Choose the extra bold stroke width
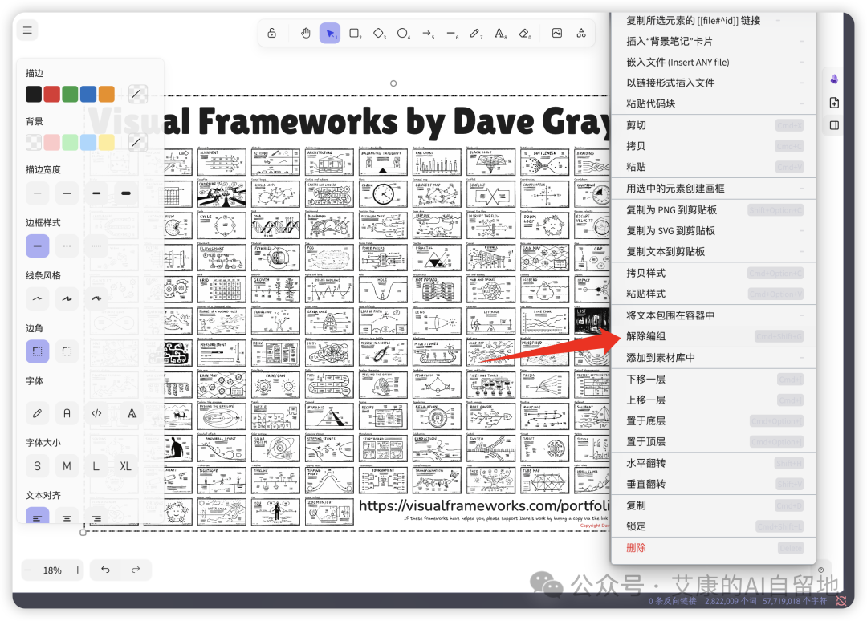The width and height of the screenshot is (867, 621). (x=125, y=193)
